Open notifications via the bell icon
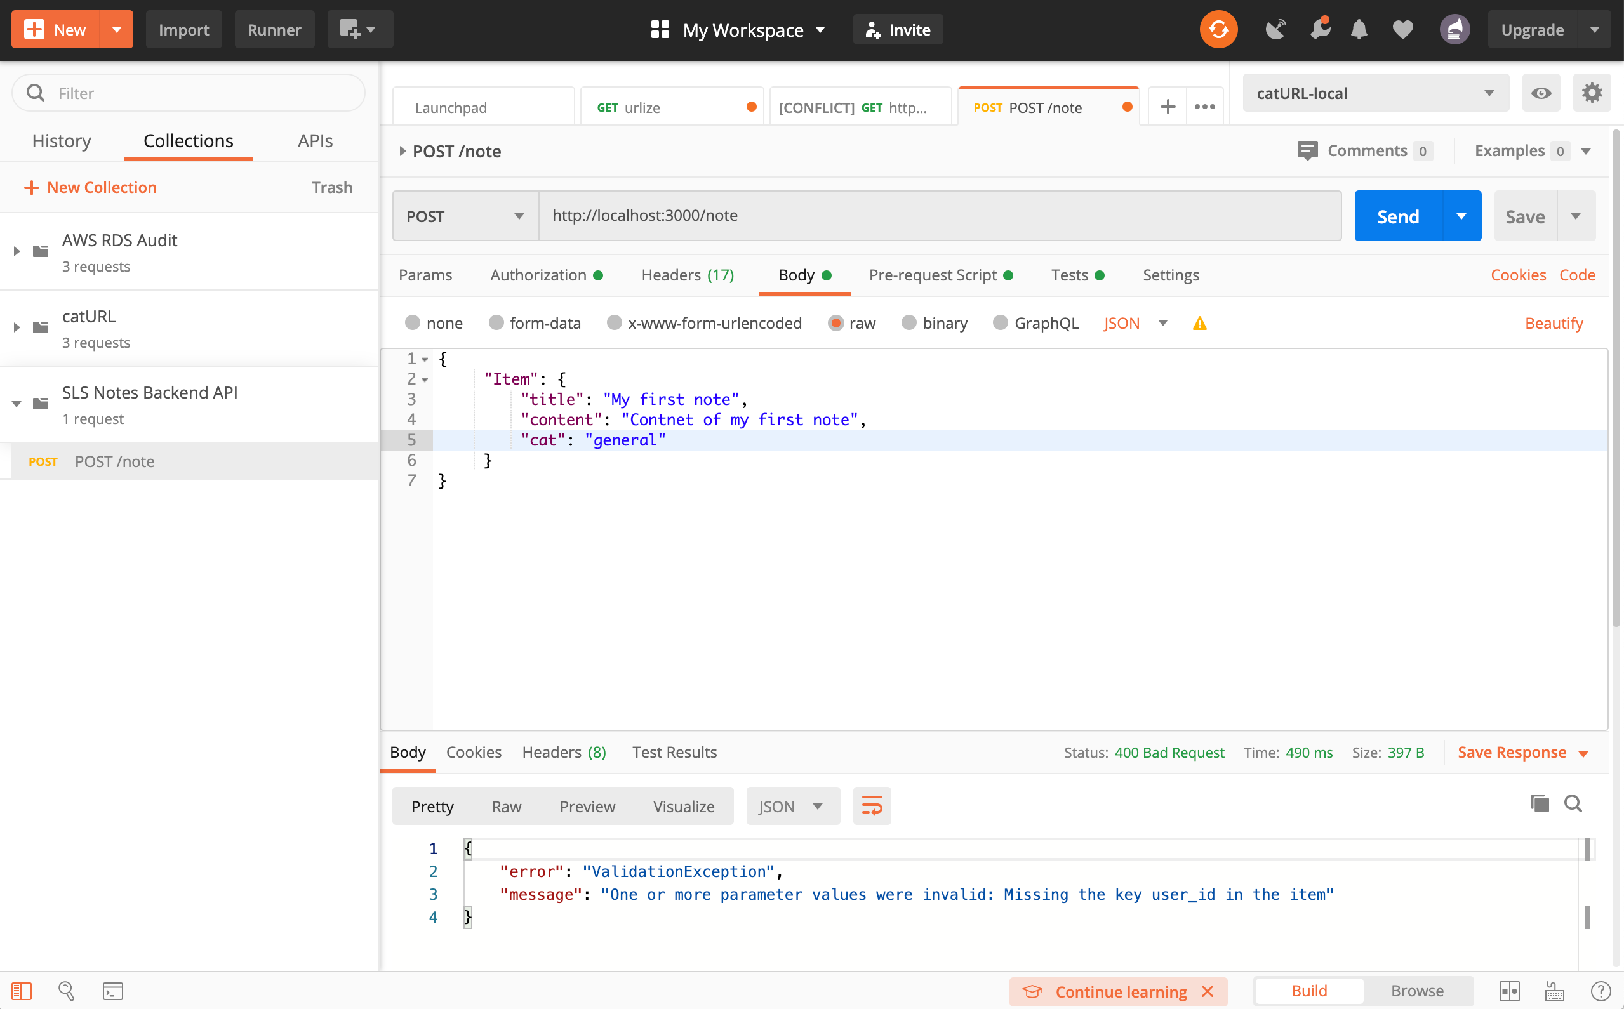The height and width of the screenshot is (1009, 1624). tap(1359, 29)
